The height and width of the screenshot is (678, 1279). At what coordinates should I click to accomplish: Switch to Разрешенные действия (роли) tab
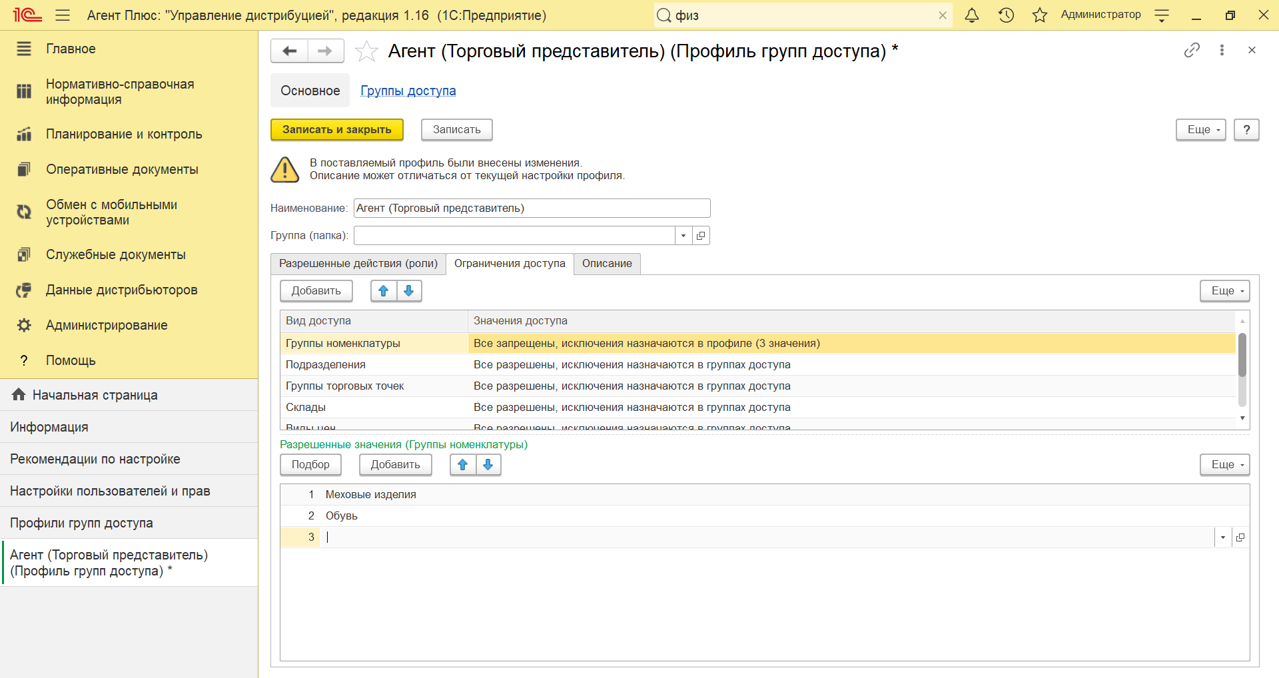(x=358, y=264)
